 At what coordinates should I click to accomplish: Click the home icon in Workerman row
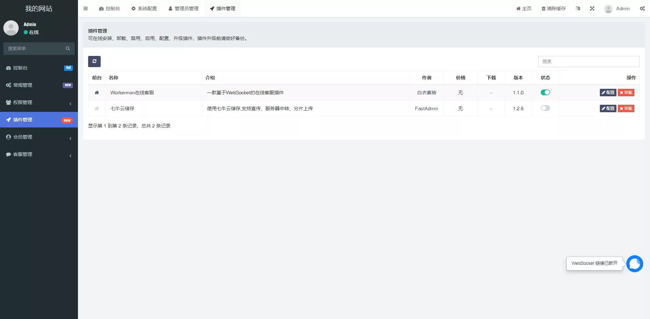tap(97, 93)
